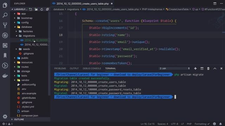Split the editor to the right
This screenshot has width=225, height=126.
[x=215, y=3]
